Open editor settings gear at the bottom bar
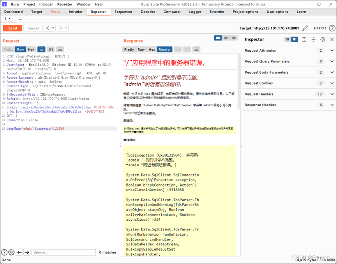This screenshot has width=337, height=264. (11, 252)
